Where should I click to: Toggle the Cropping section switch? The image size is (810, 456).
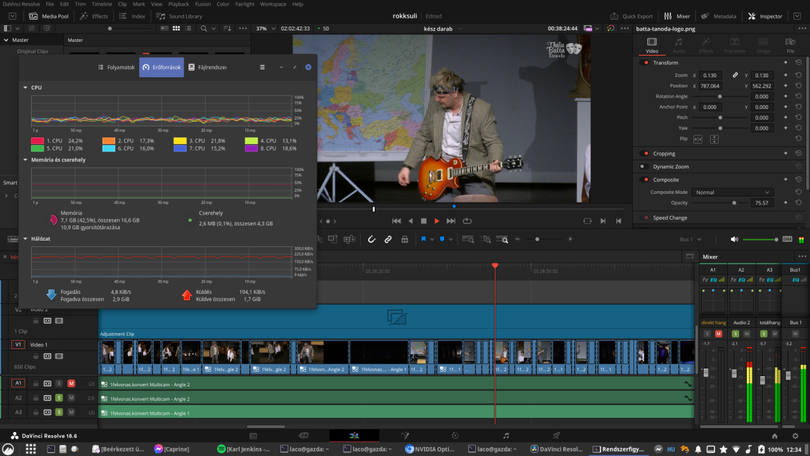click(645, 153)
